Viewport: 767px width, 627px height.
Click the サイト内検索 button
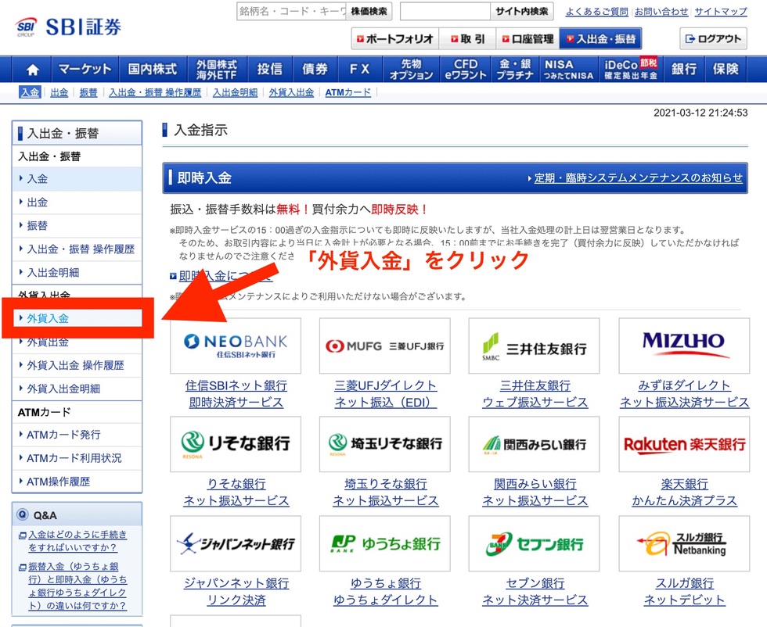[x=521, y=11]
